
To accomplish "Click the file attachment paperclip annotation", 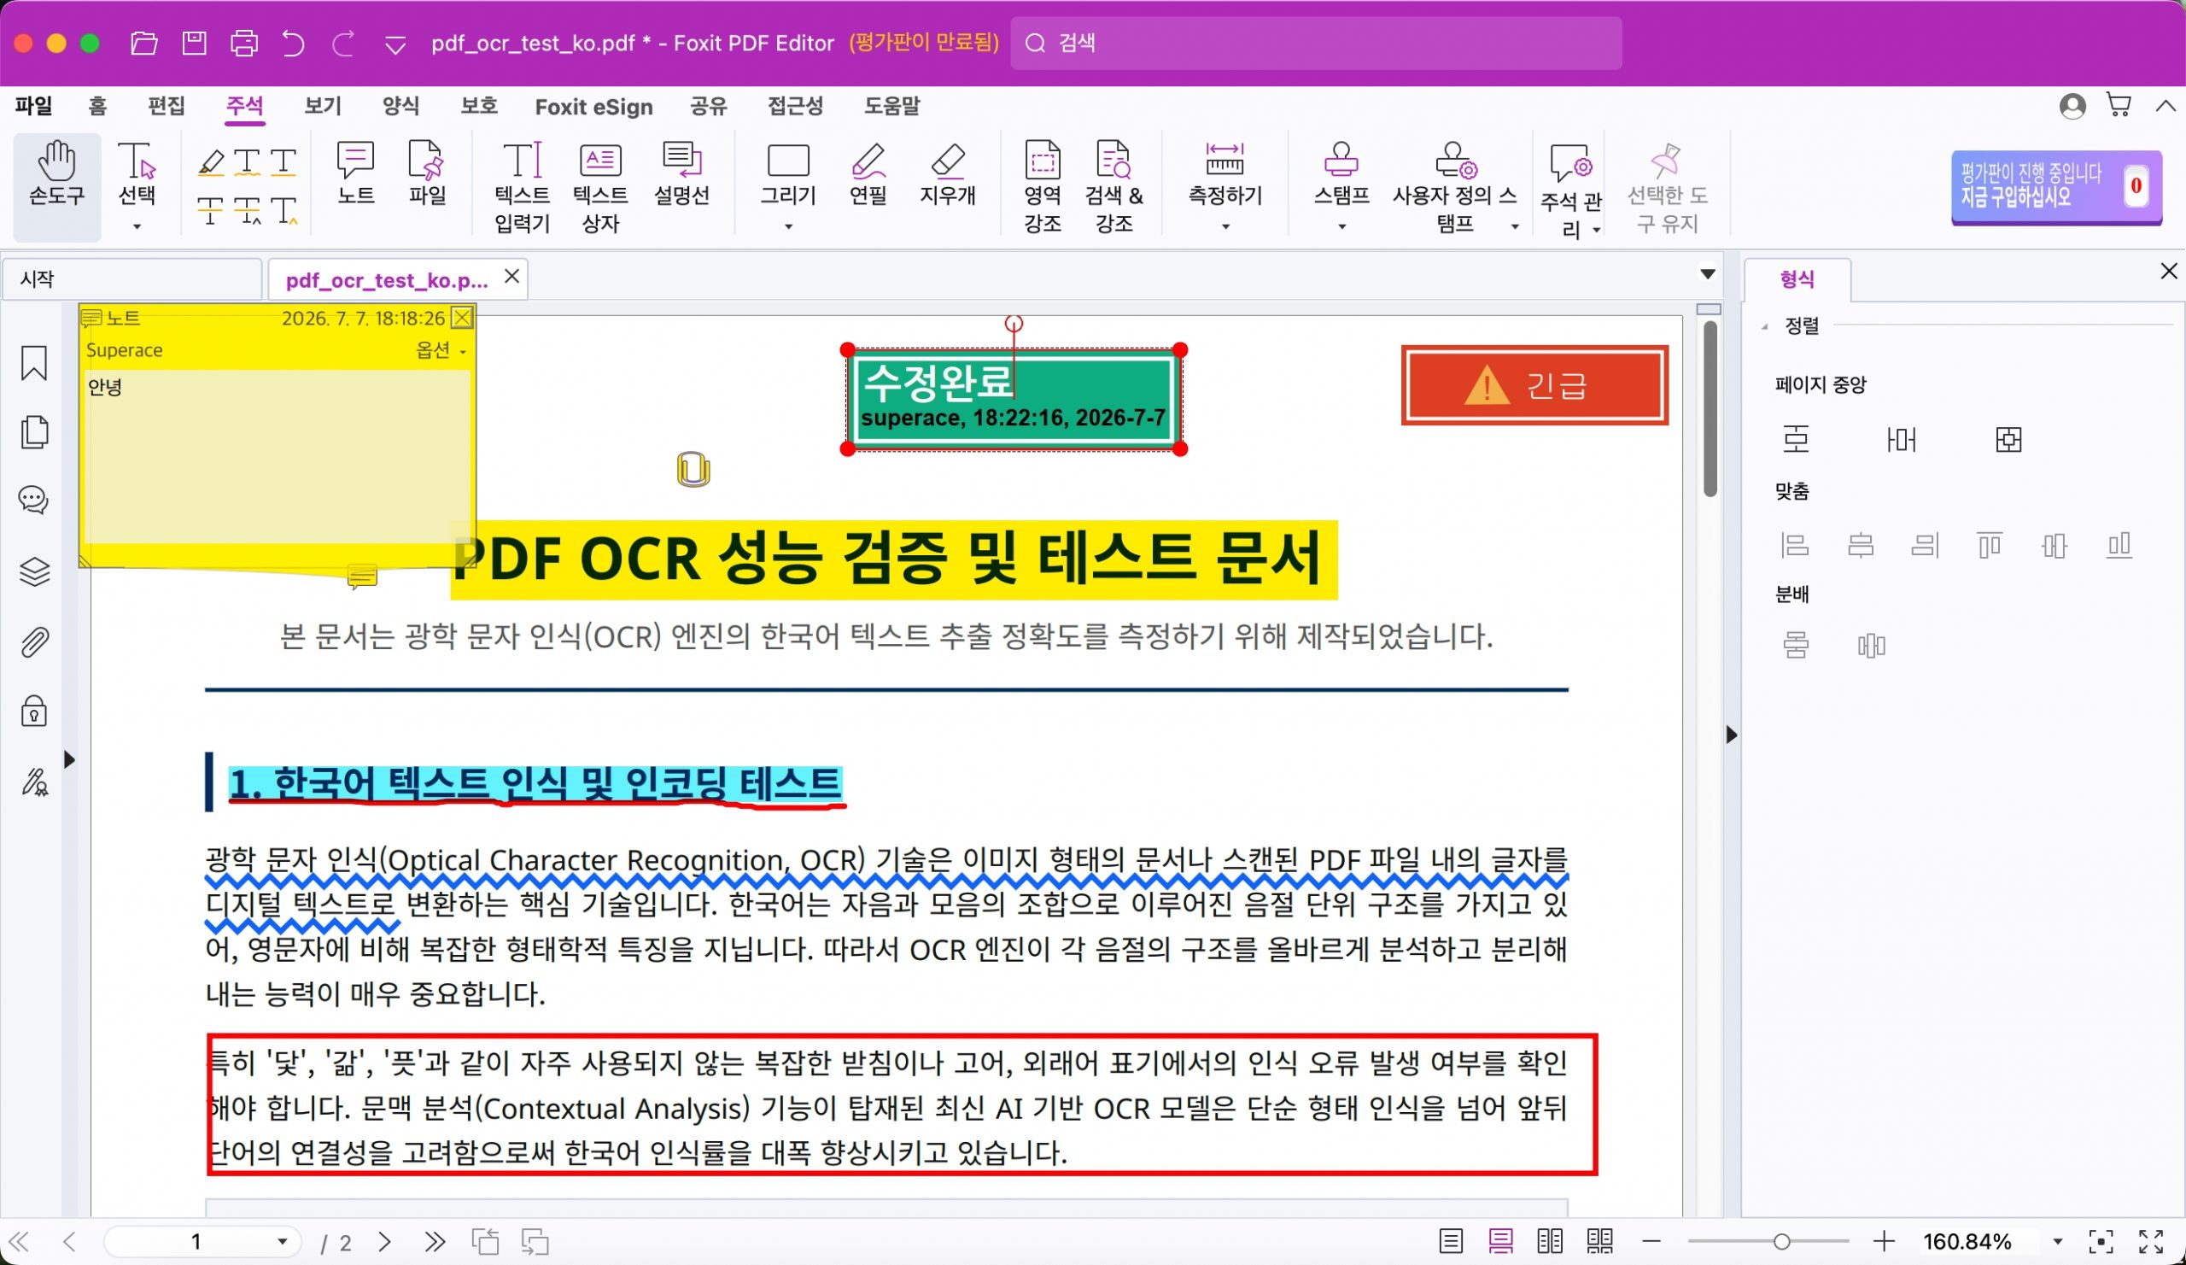I will (x=693, y=470).
